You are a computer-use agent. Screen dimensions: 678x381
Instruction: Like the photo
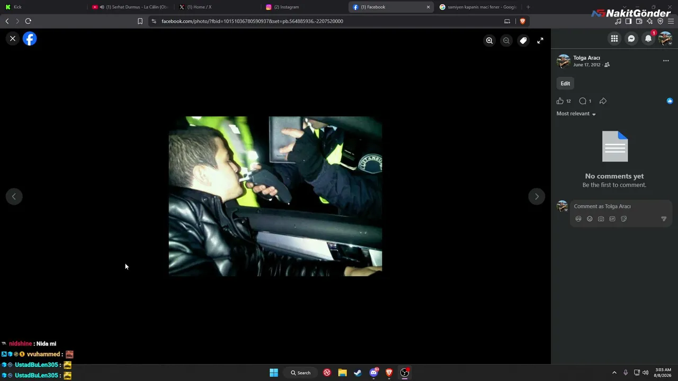pos(560,101)
